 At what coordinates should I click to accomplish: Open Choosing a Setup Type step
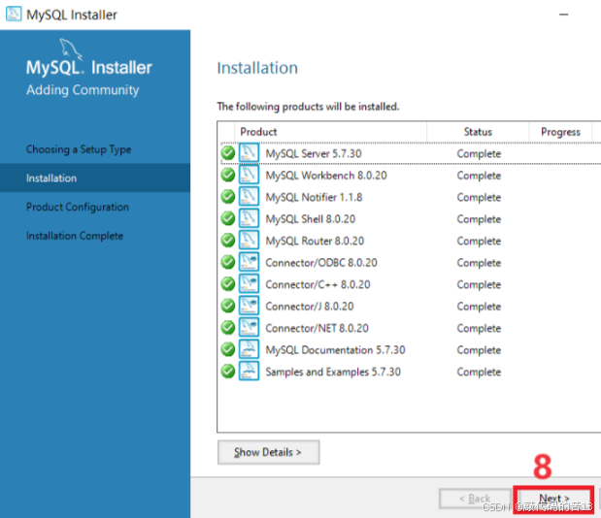click(x=79, y=149)
